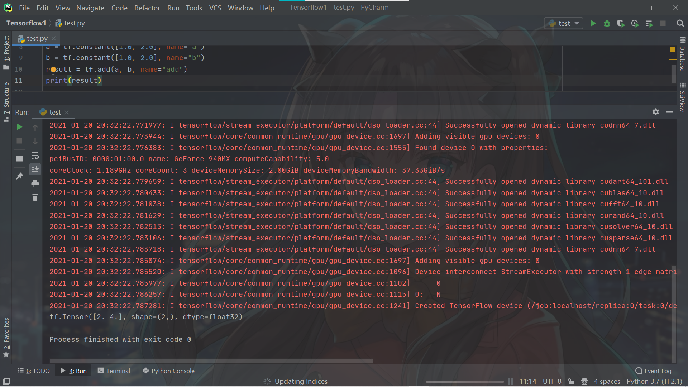Open Python 3.7 (TF2.1) interpreter selector

tap(654, 381)
